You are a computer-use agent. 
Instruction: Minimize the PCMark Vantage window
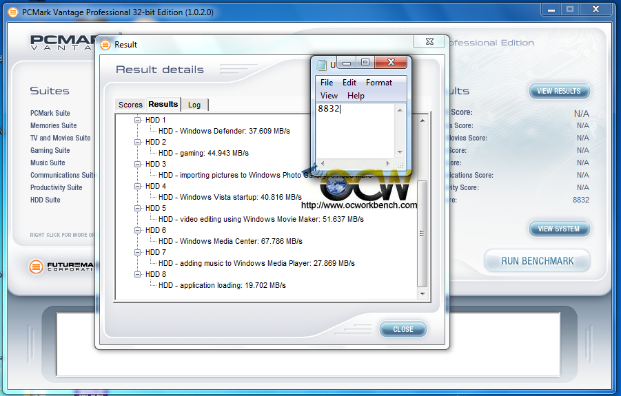[x=551, y=10]
